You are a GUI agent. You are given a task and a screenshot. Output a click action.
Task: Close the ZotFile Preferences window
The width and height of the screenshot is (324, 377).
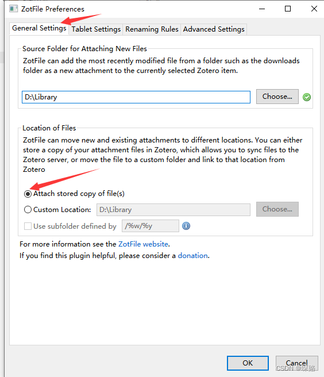pos(314,9)
